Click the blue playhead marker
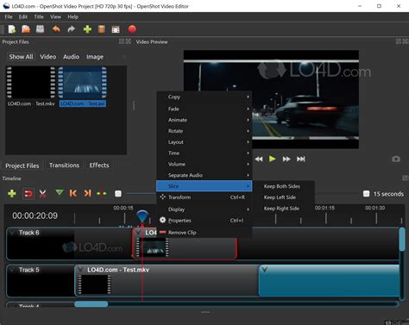Image resolution: width=409 pixels, height=325 pixels. point(142,216)
